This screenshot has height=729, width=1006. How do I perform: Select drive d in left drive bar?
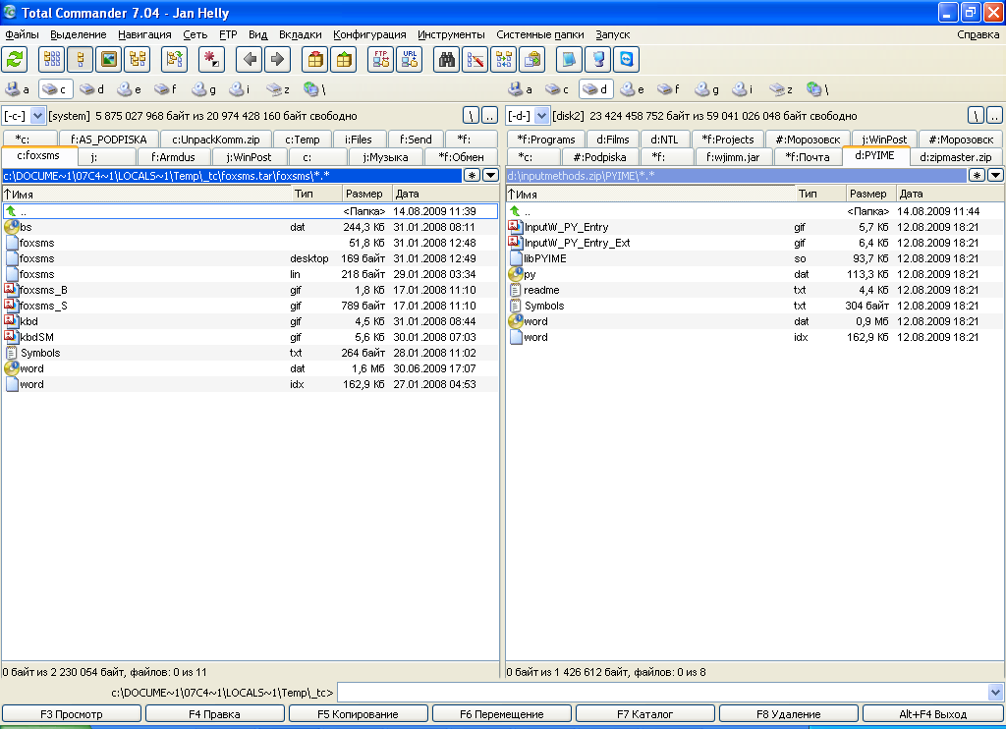(x=92, y=89)
